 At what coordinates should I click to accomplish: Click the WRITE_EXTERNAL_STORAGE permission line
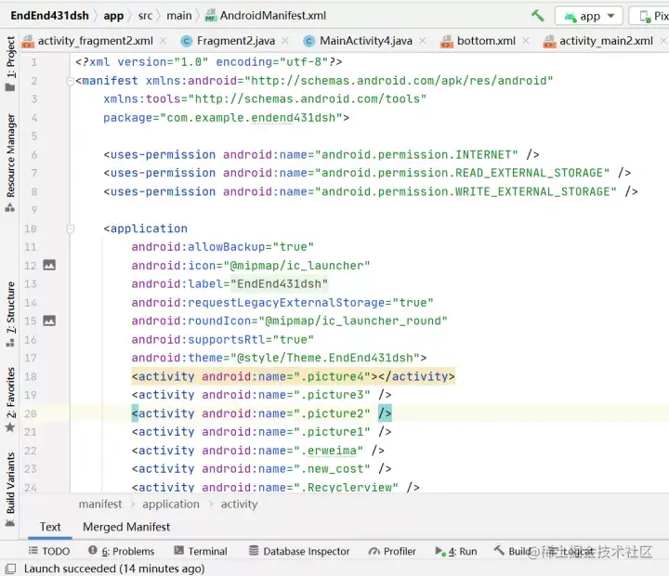point(371,191)
